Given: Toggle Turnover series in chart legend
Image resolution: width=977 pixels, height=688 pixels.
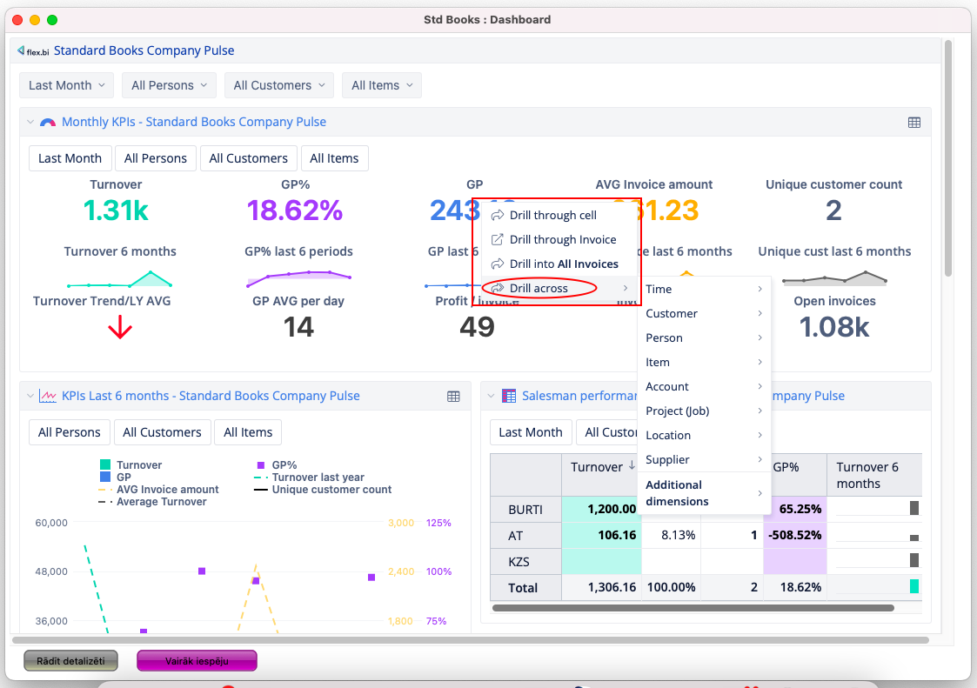Looking at the screenshot, I should pos(130,465).
